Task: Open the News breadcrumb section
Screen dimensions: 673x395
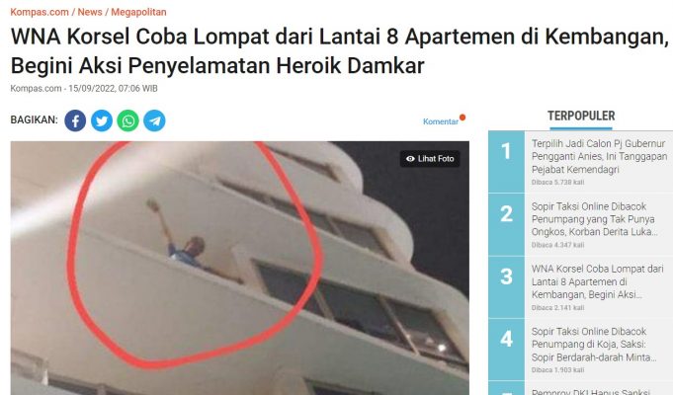Action: click(90, 12)
